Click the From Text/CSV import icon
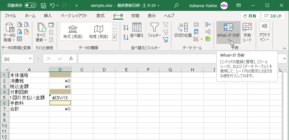The width and height of the screenshot is (289, 140). [20, 25]
